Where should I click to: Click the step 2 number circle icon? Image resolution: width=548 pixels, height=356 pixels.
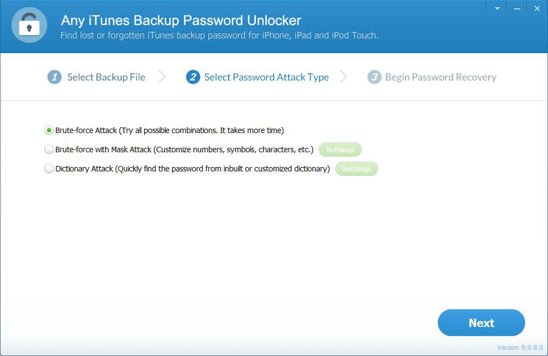point(193,77)
